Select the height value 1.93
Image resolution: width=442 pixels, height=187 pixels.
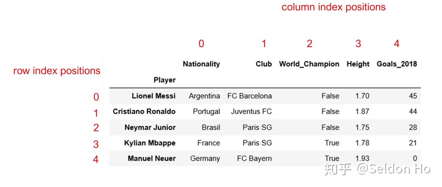tap(362, 158)
